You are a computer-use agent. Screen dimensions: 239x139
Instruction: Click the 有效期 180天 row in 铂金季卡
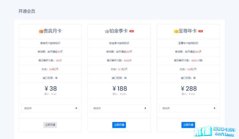[x=119, y=52]
